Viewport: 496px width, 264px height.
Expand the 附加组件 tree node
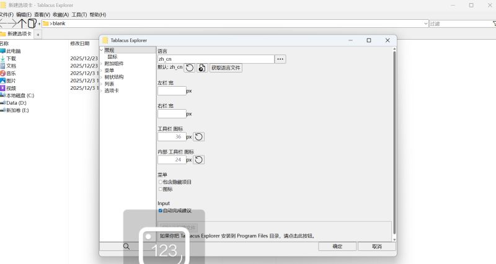(x=102, y=64)
